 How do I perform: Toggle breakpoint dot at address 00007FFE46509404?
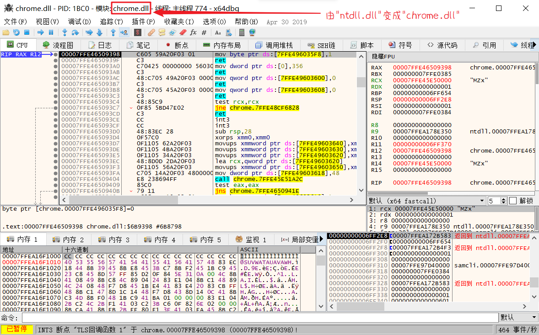[x=56, y=179]
